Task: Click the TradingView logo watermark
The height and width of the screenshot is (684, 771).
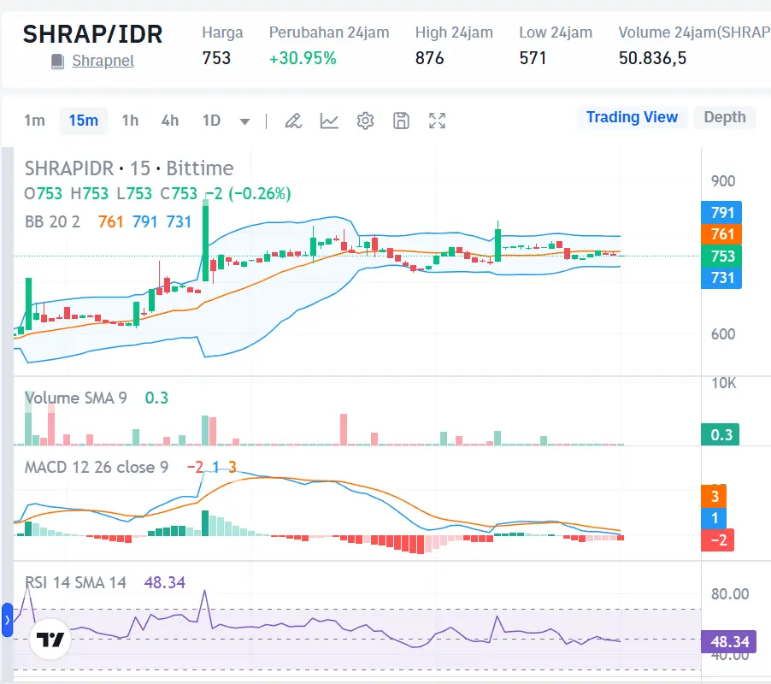Action: (x=50, y=638)
